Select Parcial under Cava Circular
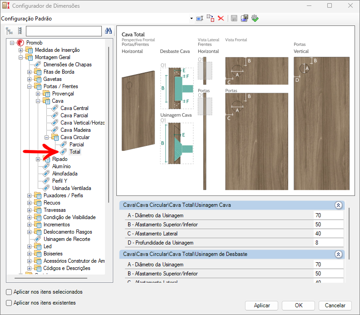The width and height of the screenshot is (360, 315). coord(77,145)
